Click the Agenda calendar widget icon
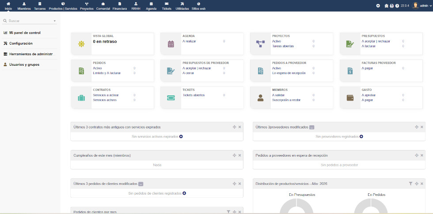Image resolution: width=433 pixels, height=214 pixels. (x=171, y=44)
